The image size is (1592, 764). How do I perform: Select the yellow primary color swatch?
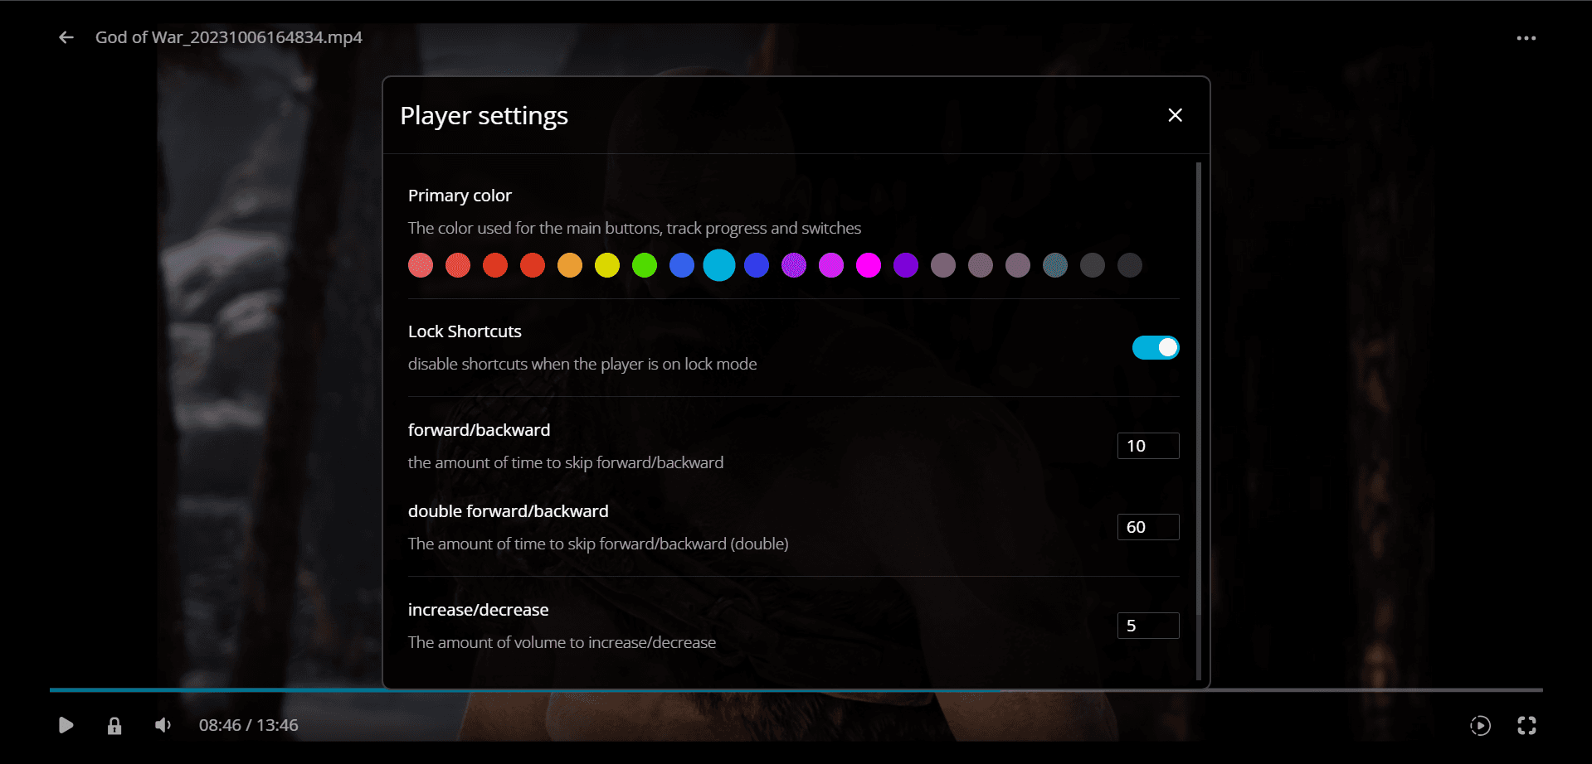(607, 265)
